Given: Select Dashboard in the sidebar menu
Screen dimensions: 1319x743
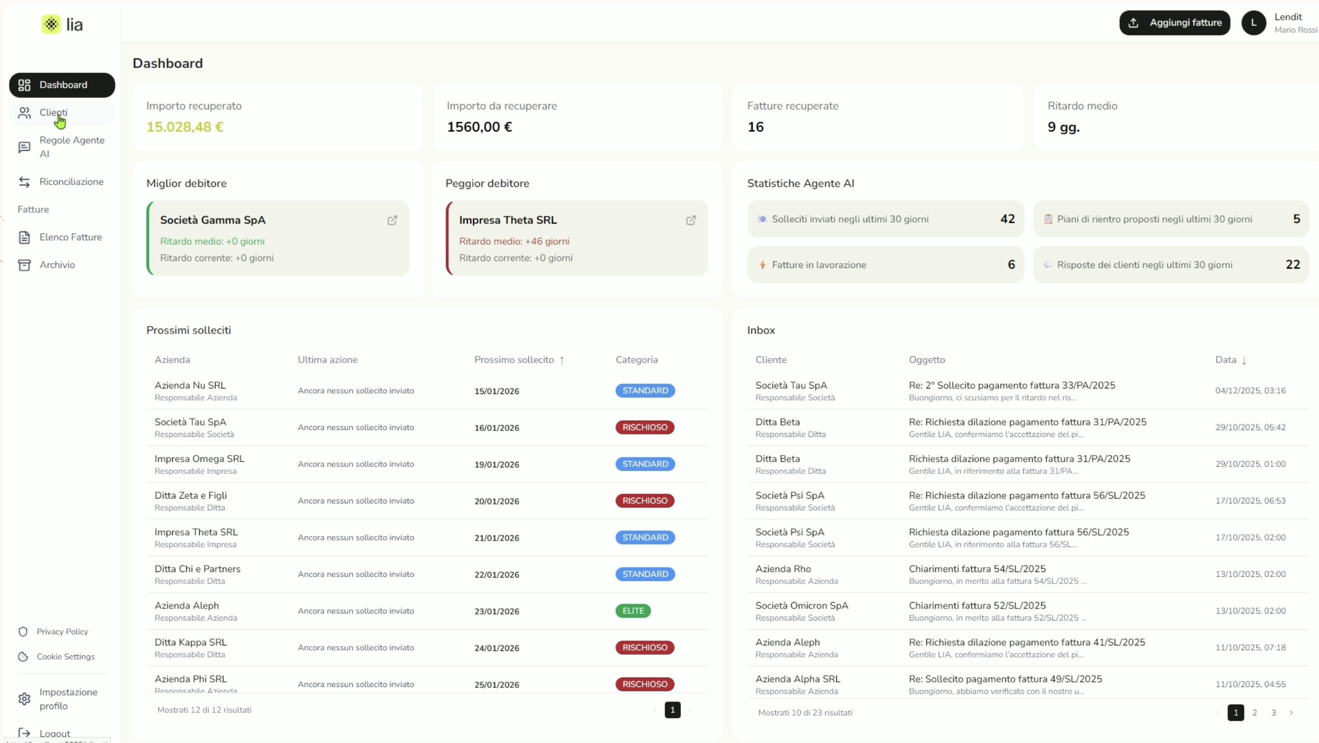Looking at the screenshot, I should (x=62, y=85).
